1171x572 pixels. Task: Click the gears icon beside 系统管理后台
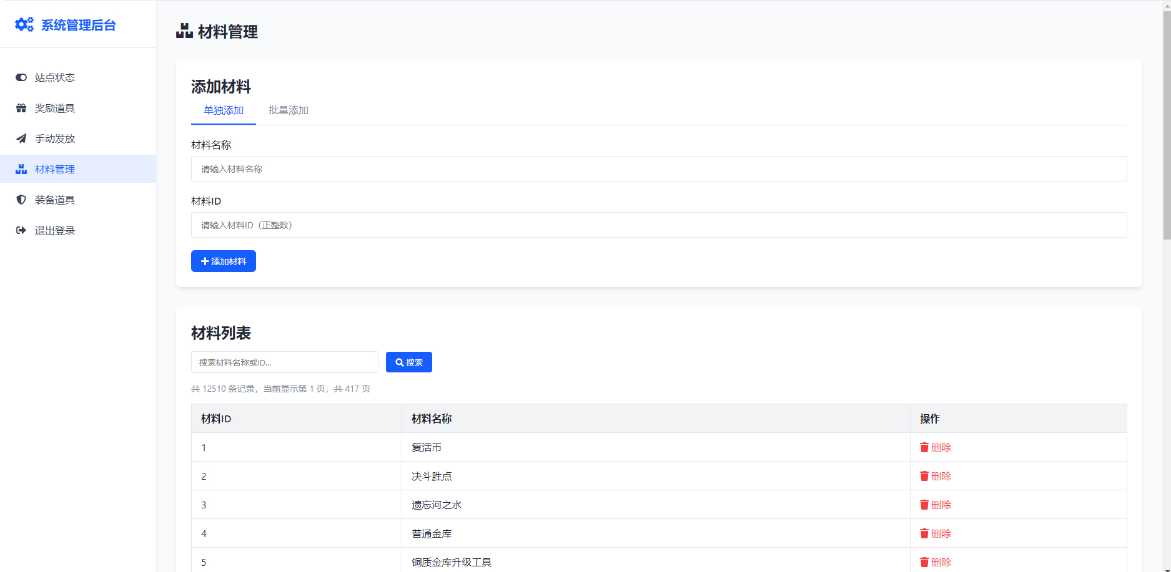(24, 24)
